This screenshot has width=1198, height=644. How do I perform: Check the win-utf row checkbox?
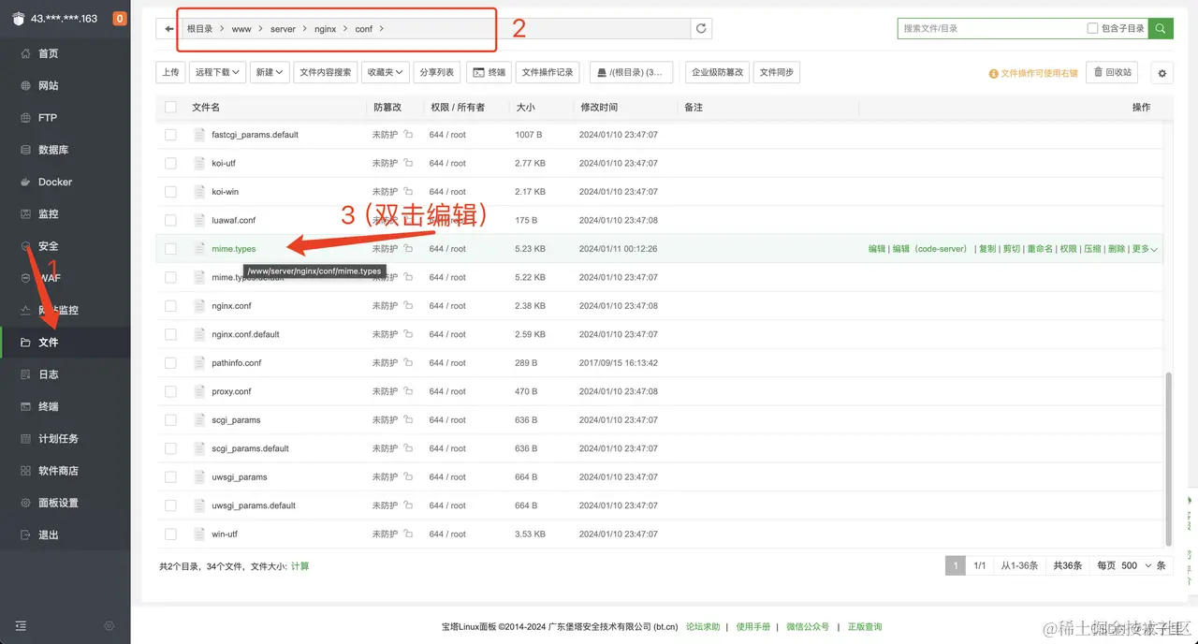tap(170, 534)
